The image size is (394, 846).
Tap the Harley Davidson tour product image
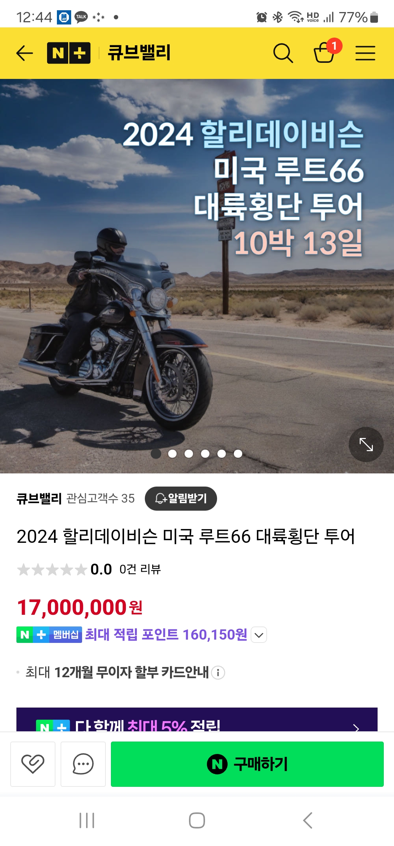[197, 276]
